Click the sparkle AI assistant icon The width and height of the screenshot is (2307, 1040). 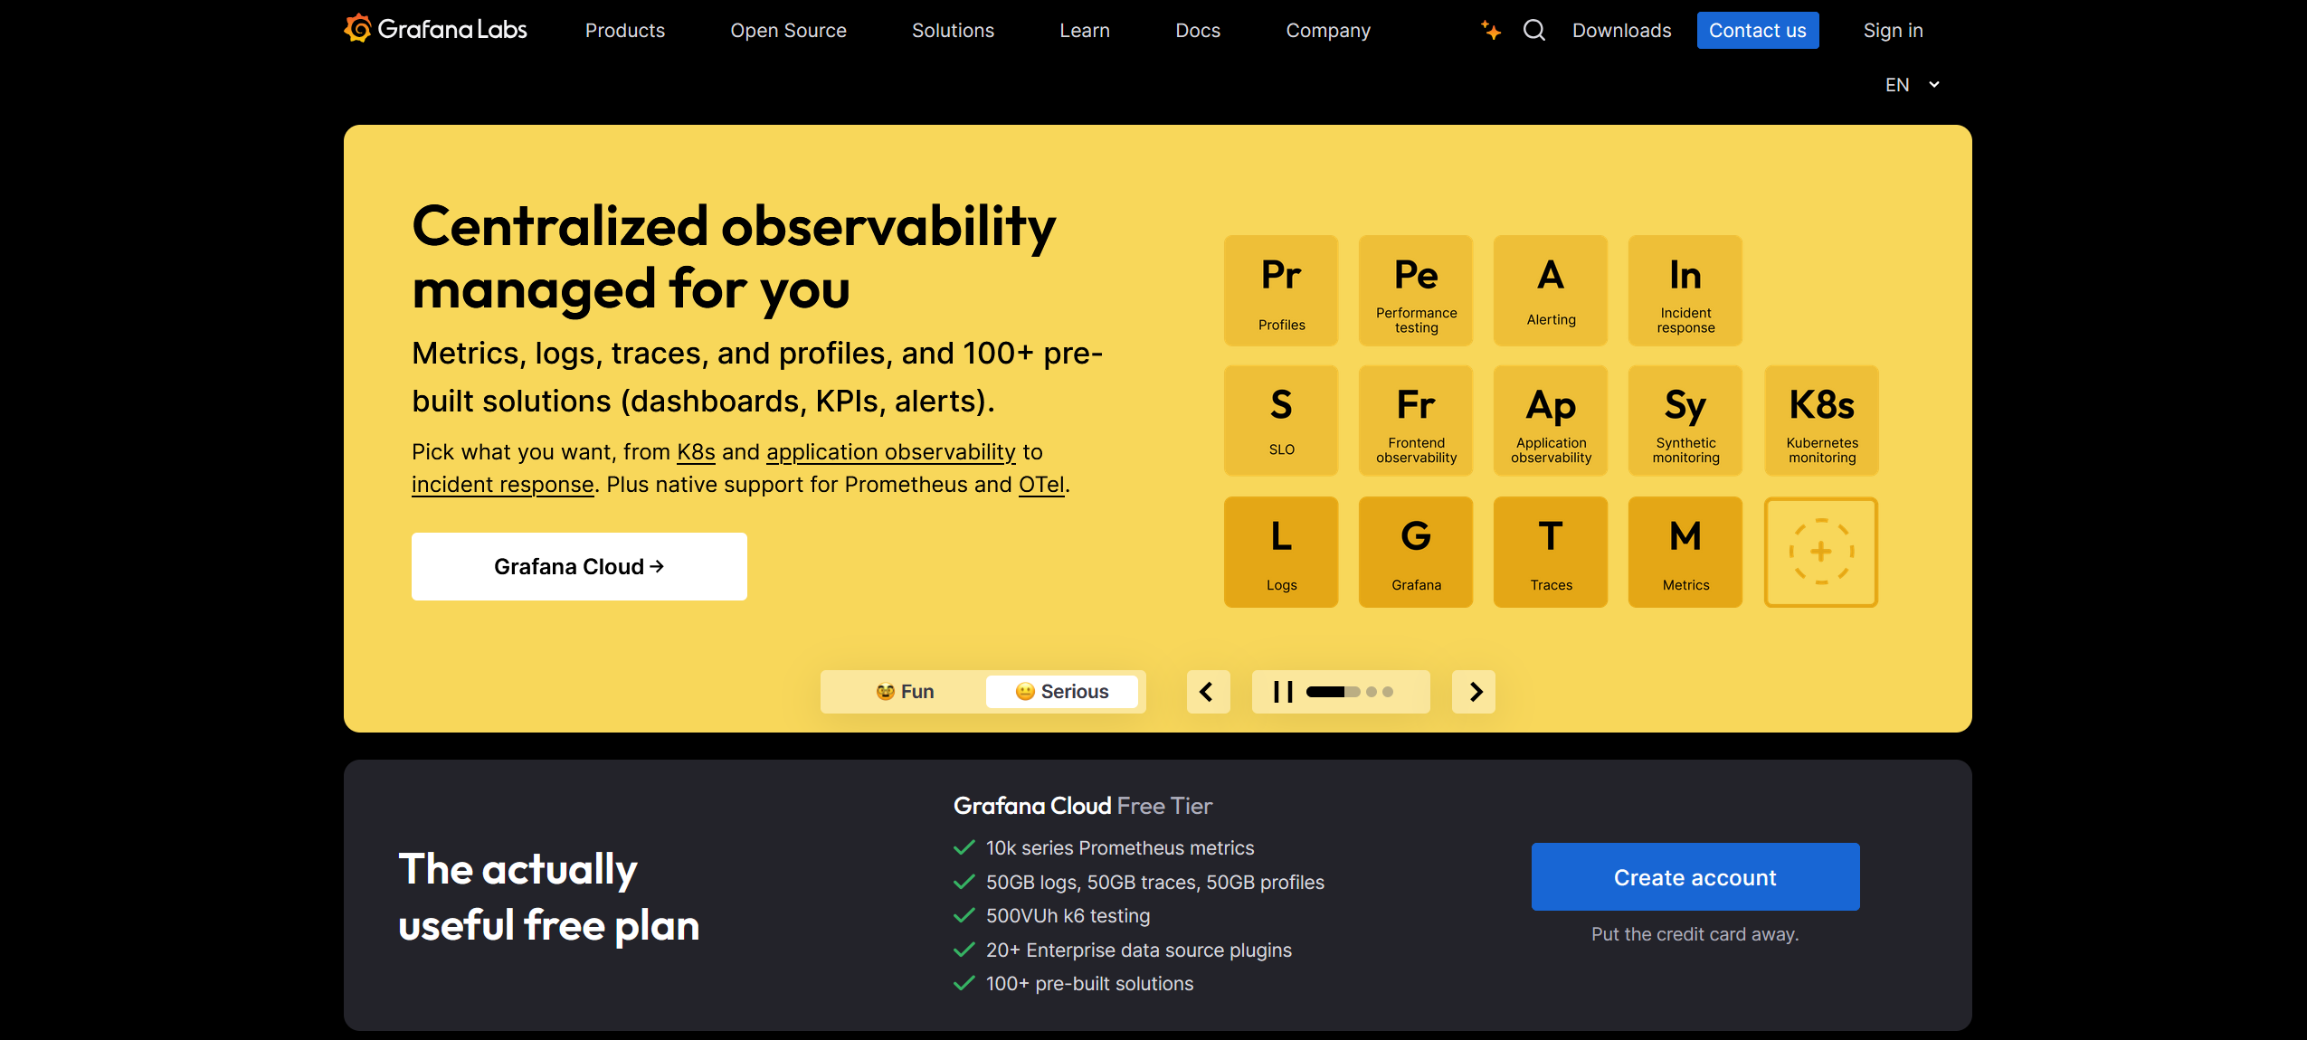[1490, 30]
